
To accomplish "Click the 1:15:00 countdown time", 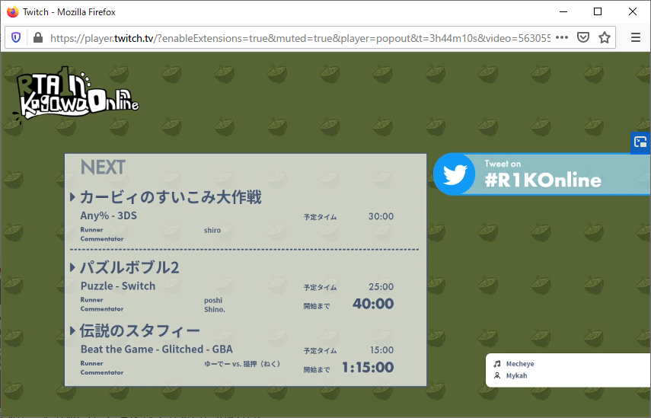I will [368, 367].
